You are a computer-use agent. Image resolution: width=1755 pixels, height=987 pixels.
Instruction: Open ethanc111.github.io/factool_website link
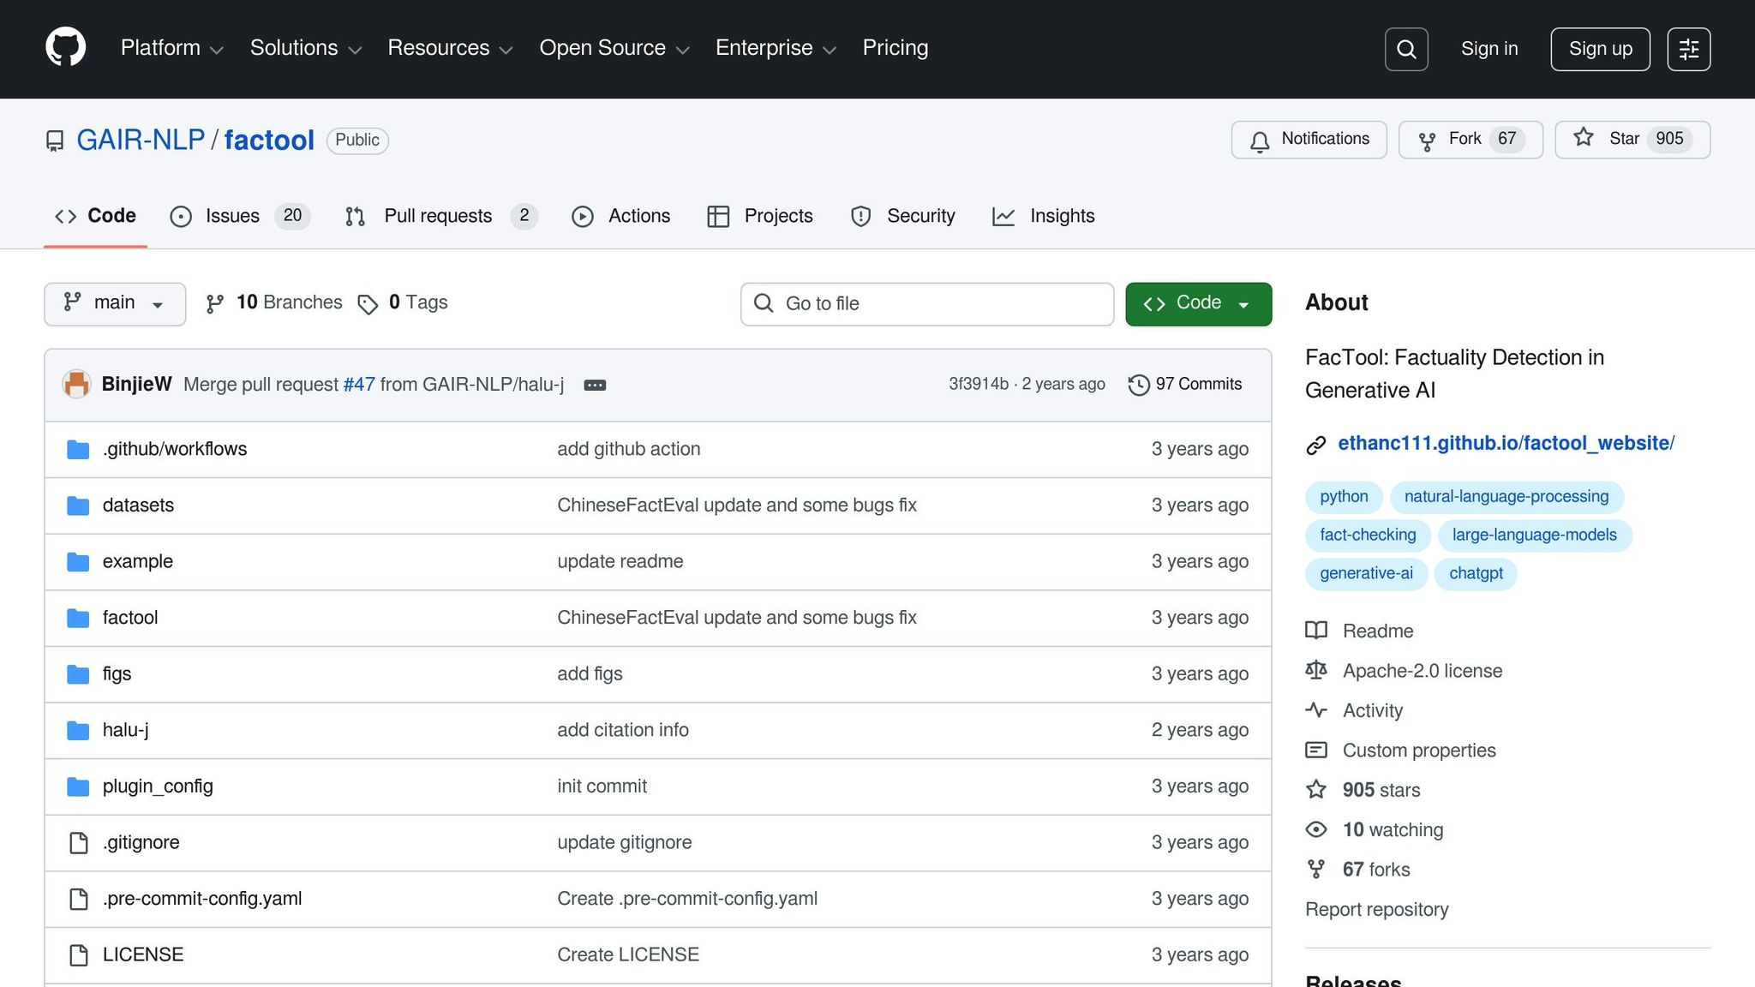click(x=1506, y=443)
